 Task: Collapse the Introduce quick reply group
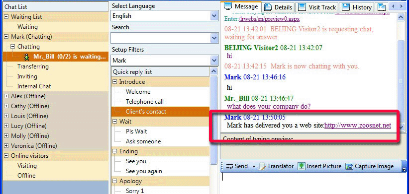click(x=115, y=82)
